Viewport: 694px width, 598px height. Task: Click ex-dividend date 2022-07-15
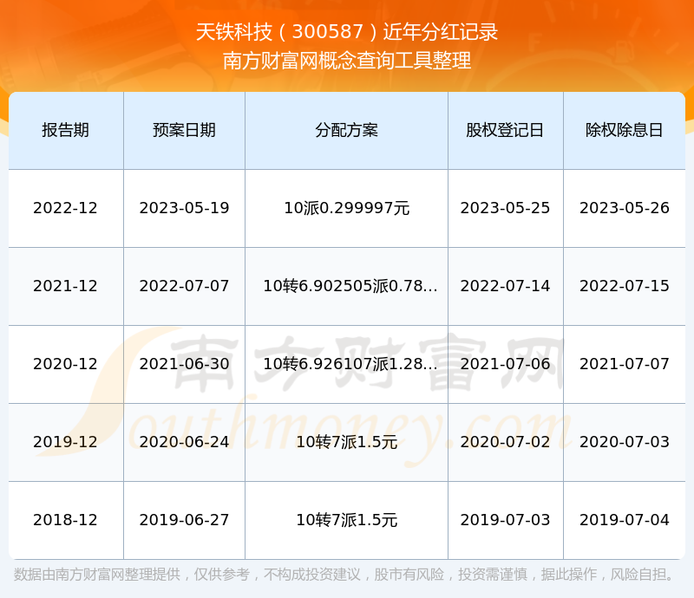pyautogui.click(x=624, y=286)
